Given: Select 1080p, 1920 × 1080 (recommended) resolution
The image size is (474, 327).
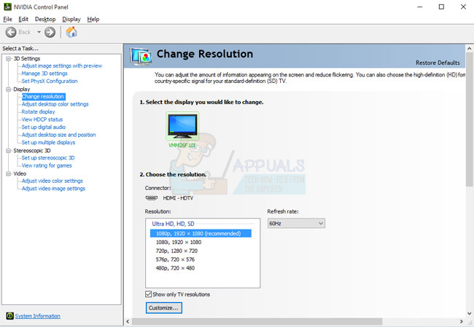Looking at the screenshot, I should pyautogui.click(x=201, y=233).
